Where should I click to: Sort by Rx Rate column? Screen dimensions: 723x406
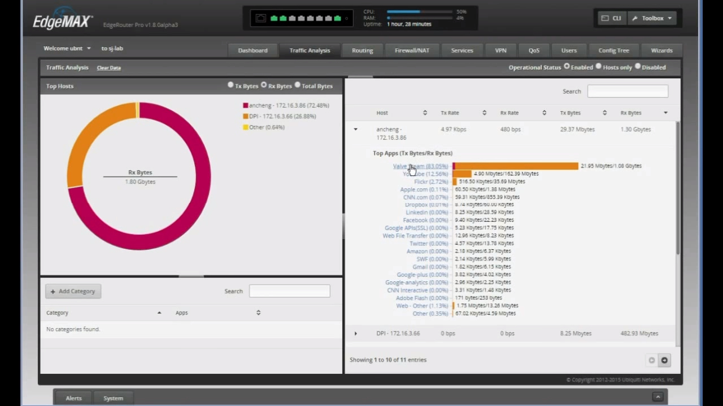(x=523, y=113)
